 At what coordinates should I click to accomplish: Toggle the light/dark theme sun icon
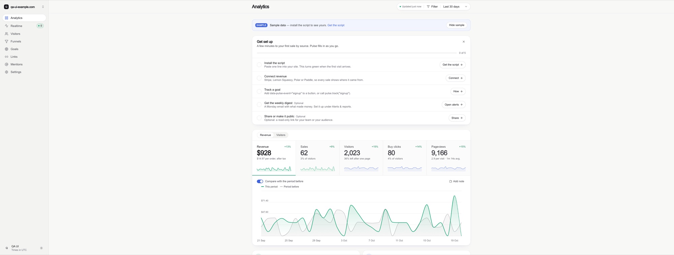tap(41, 248)
